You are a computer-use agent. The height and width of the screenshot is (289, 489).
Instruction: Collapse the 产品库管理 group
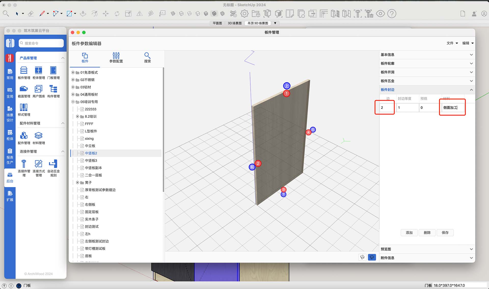pos(63,58)
